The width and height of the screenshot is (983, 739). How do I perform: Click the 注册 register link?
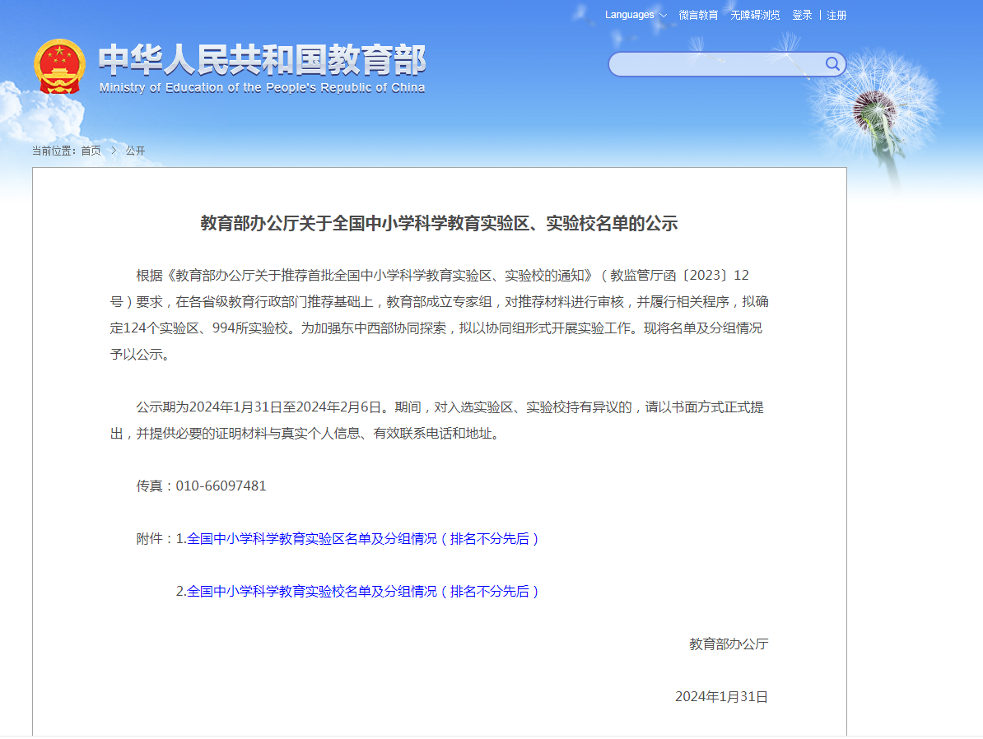click(x=836, y=15)
